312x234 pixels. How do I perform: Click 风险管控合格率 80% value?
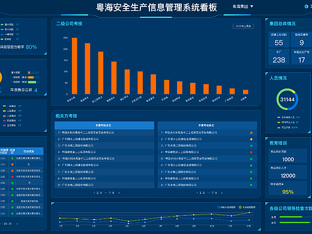pyautogui.click(x=31, y=47)
